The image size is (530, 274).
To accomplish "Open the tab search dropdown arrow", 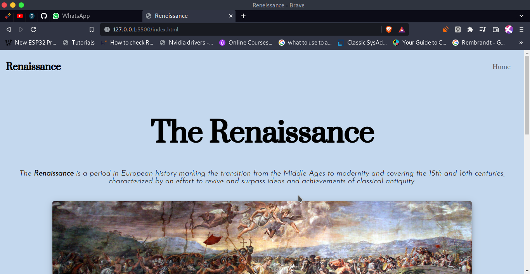I will (x=521, y=16).
